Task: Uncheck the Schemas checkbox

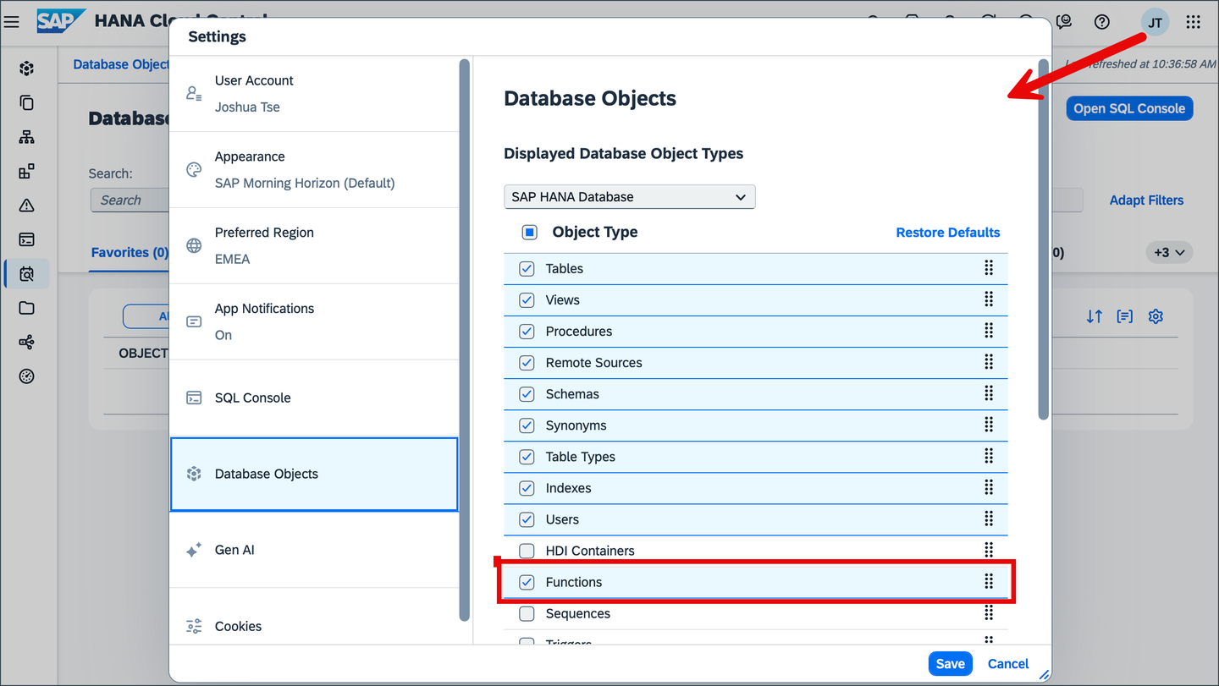Action: coord(527,394)
